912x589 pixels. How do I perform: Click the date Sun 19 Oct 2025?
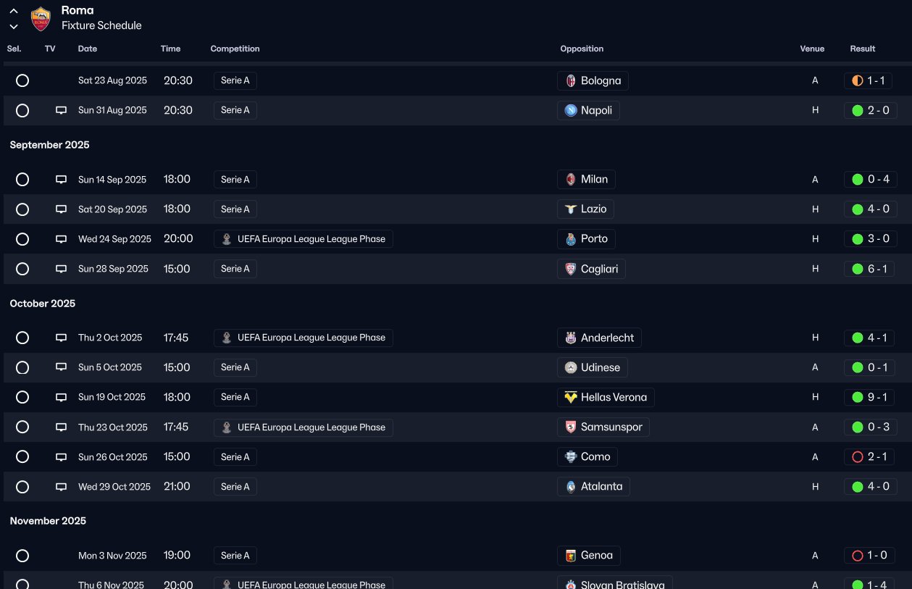112,397
